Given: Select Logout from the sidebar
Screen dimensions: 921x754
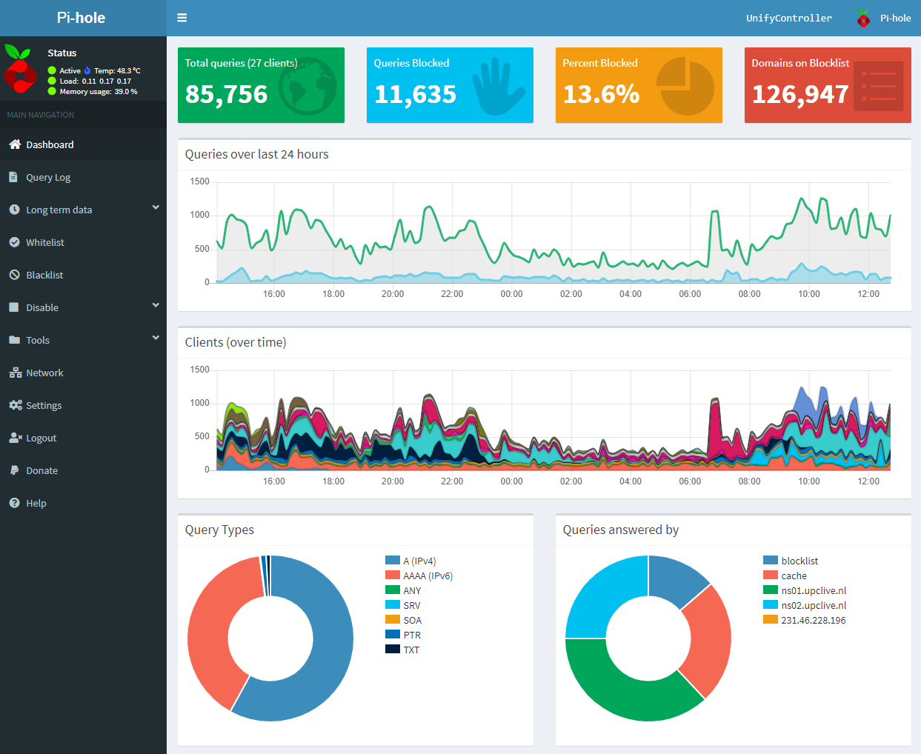Looking at the screenshot, I should 41,438.
